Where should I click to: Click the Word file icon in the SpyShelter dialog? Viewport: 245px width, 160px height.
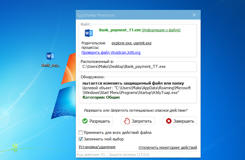click(x=89, y=33)
